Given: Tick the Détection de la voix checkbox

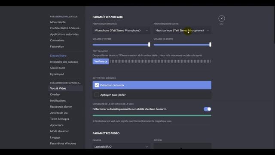Looking at the screenshot, I should [x=97, y=85].
